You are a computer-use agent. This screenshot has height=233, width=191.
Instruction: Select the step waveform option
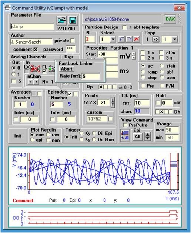pyautogui.click(x=143, y=77)
